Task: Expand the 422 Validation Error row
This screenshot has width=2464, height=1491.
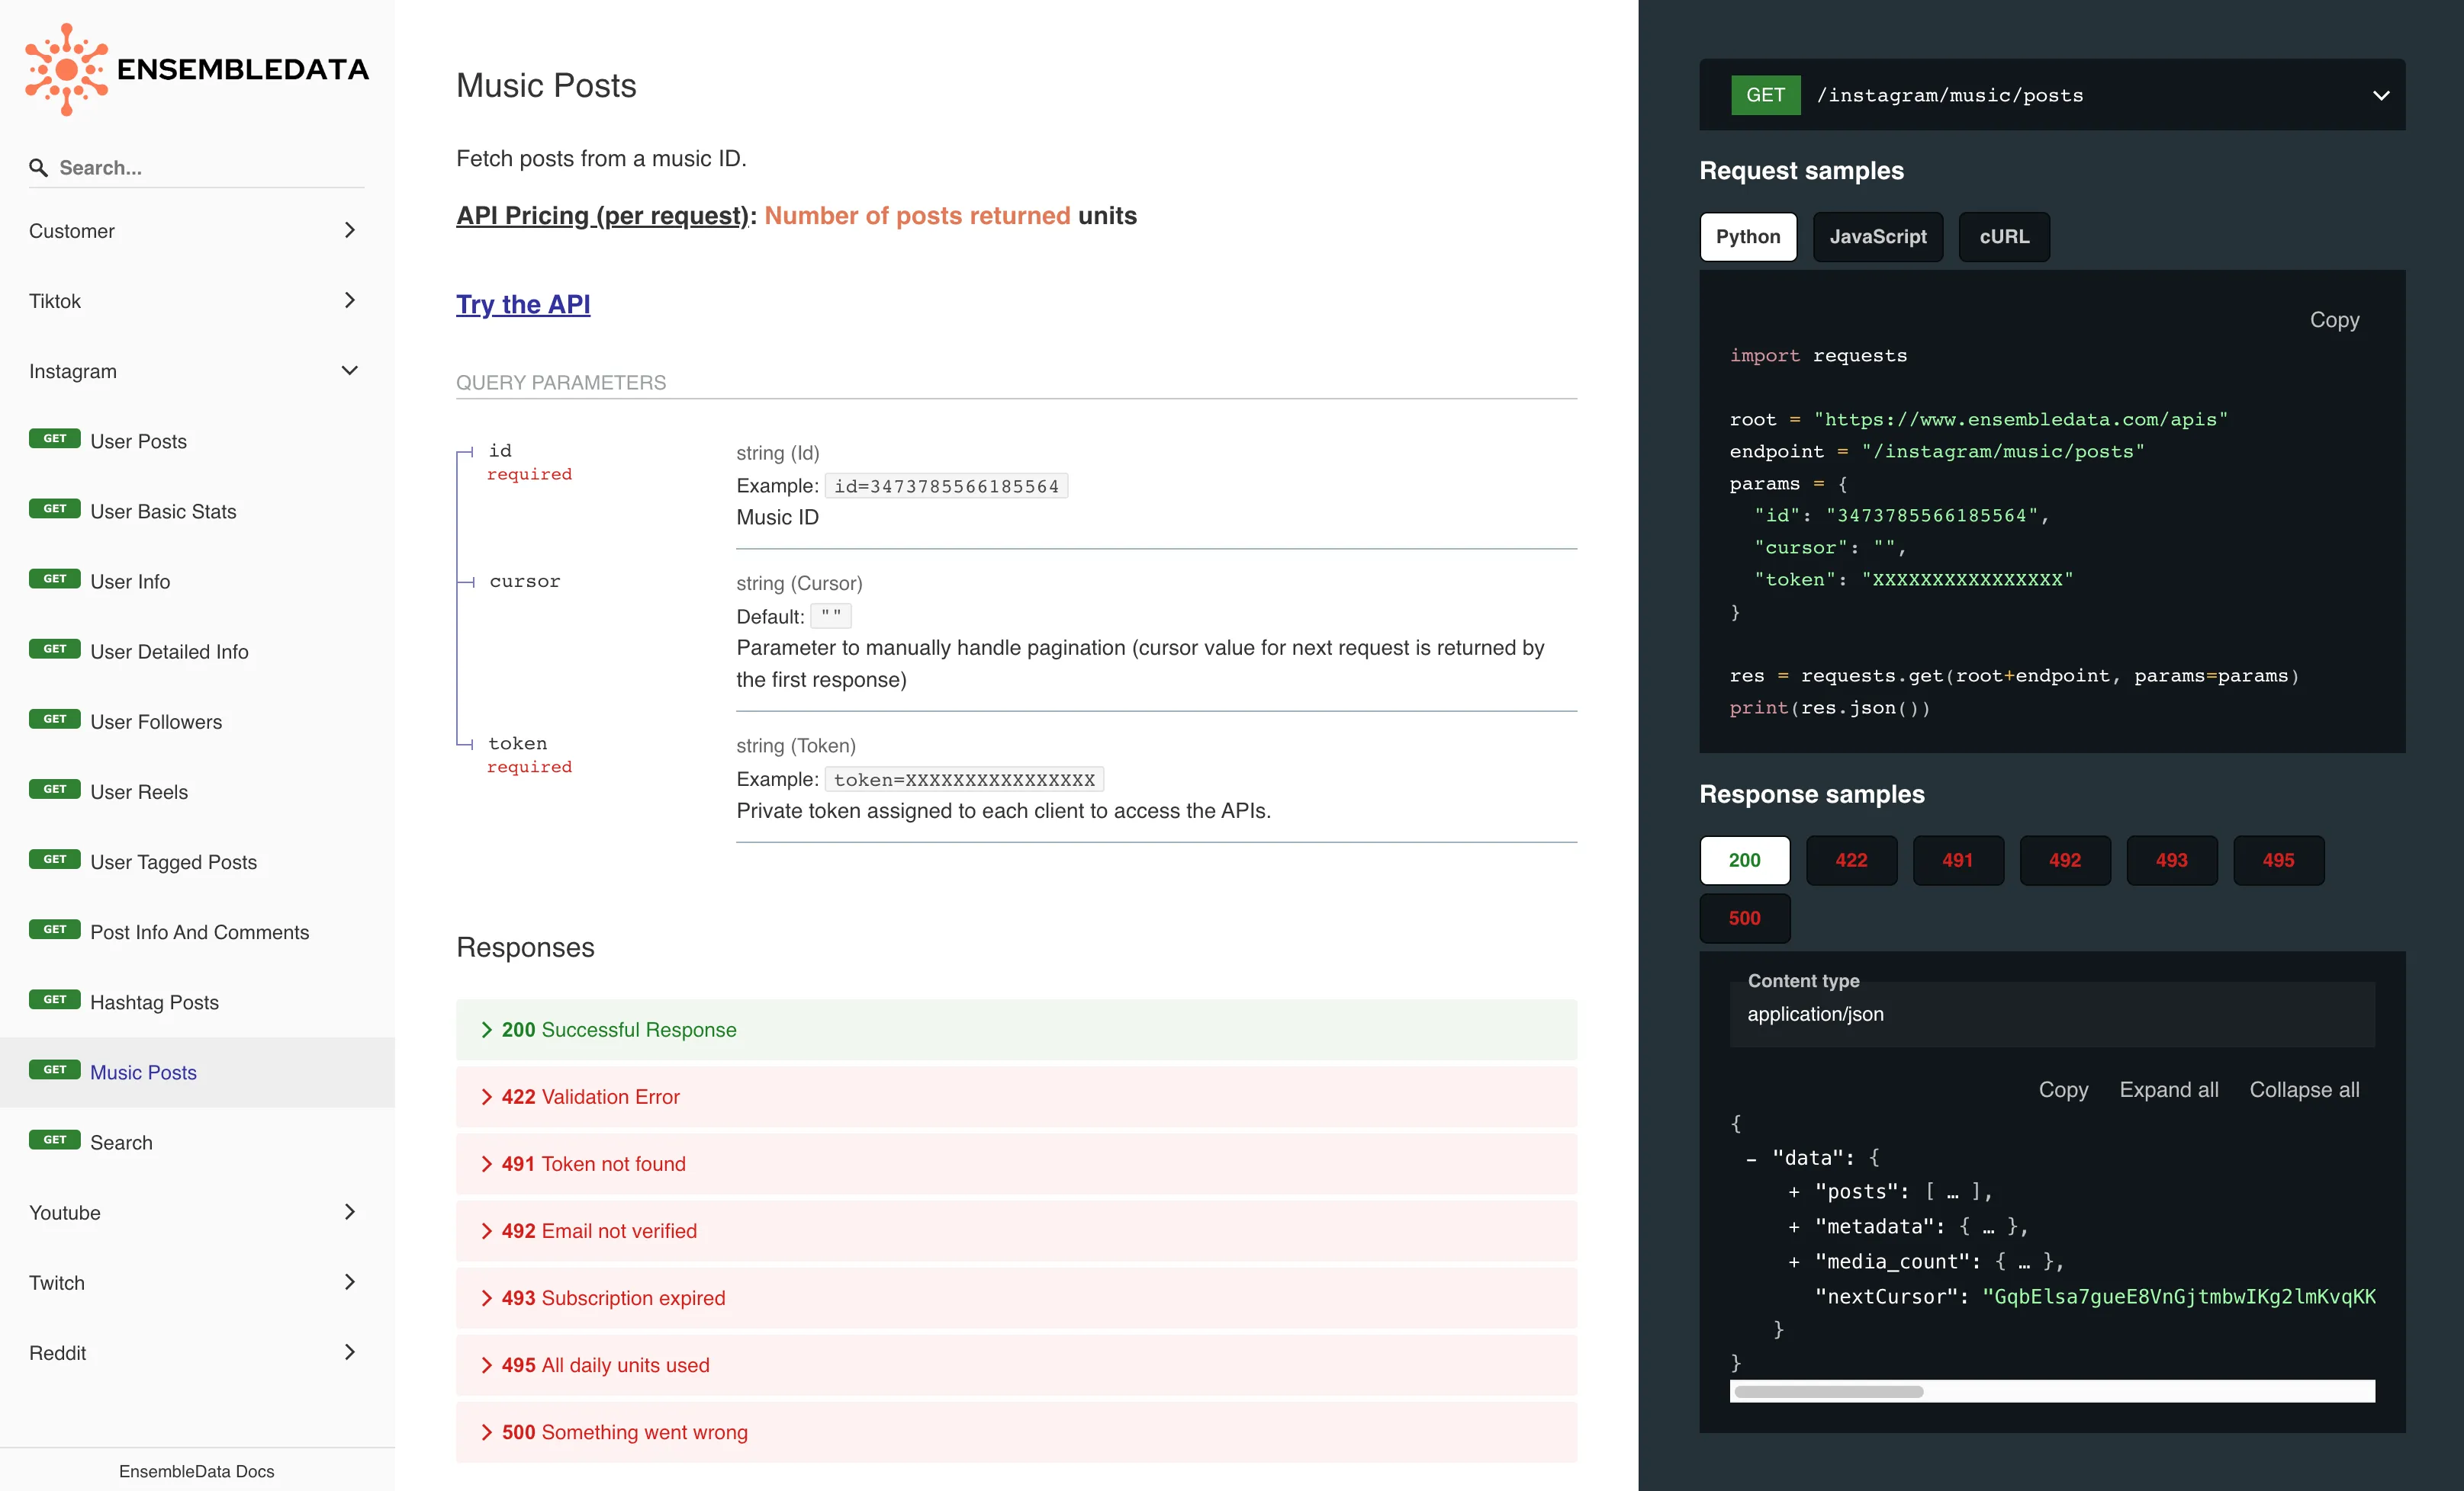Action: point(1016,1096)
